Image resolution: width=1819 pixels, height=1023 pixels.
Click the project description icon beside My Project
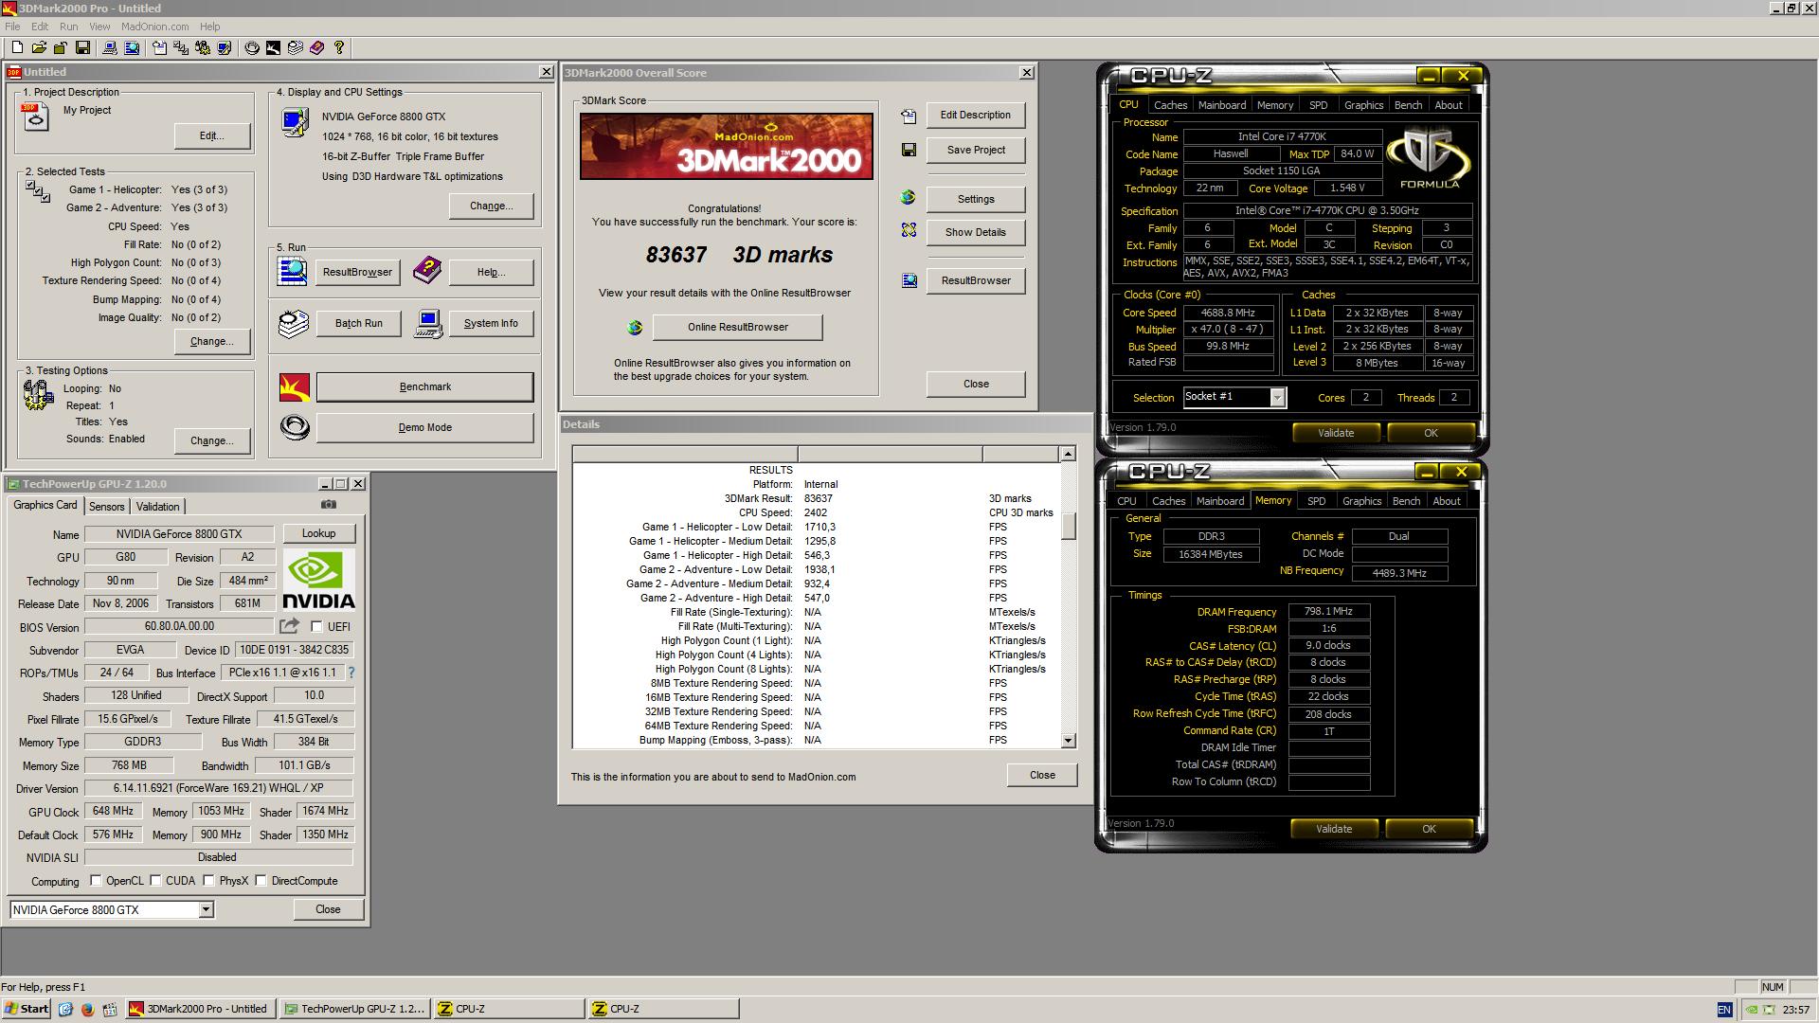[x=35, y=117]
